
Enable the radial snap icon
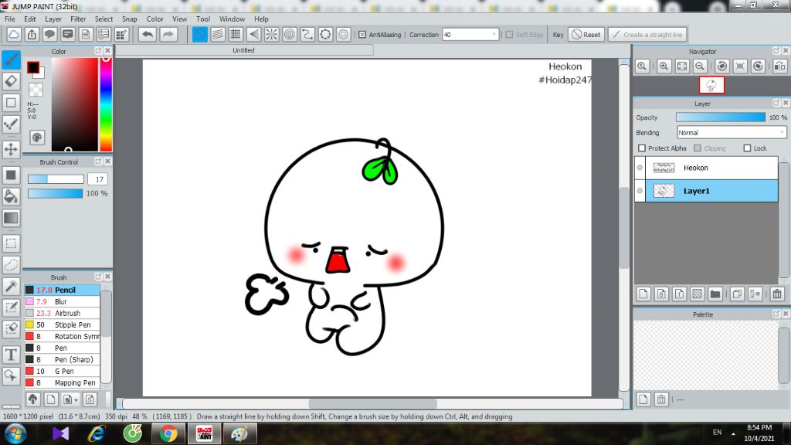271,34
